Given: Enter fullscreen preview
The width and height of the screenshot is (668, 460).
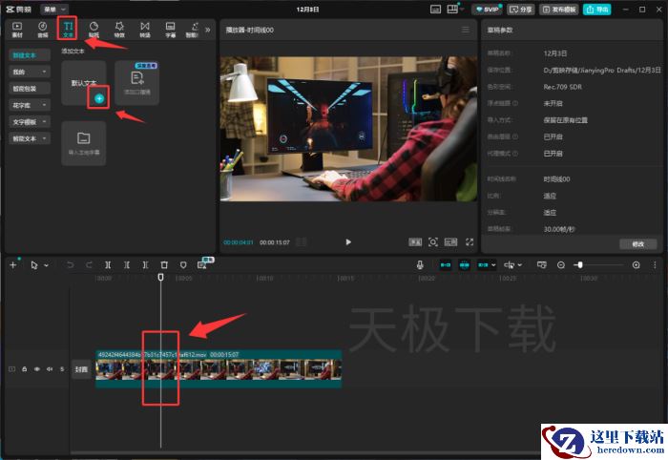Looking at the screenshot, I should click(470, 241).
